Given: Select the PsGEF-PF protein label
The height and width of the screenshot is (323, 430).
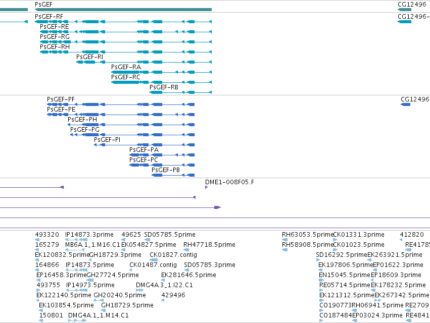Looking at the screenshot, I should (61, 99).
